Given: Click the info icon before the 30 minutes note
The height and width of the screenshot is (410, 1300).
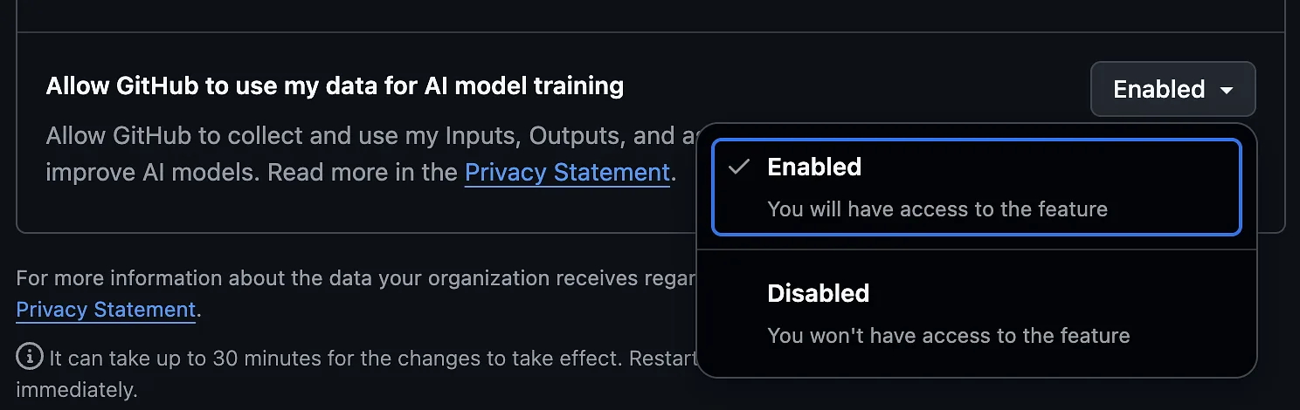Looking at the screenshot, I should click(x=30, y=356).
